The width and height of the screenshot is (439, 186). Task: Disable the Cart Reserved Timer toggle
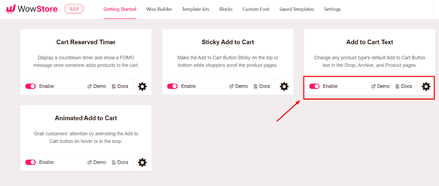point(30,86)
